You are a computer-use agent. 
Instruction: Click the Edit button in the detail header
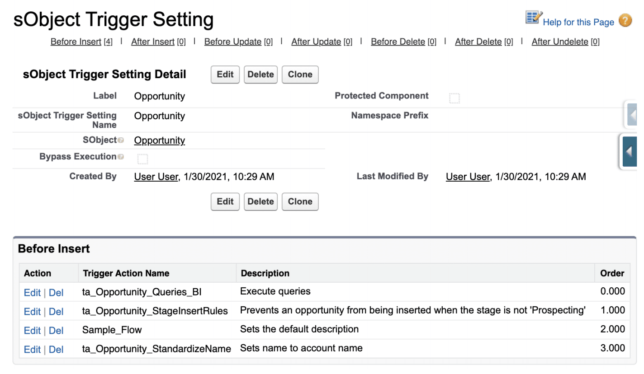tap(225, 75)
